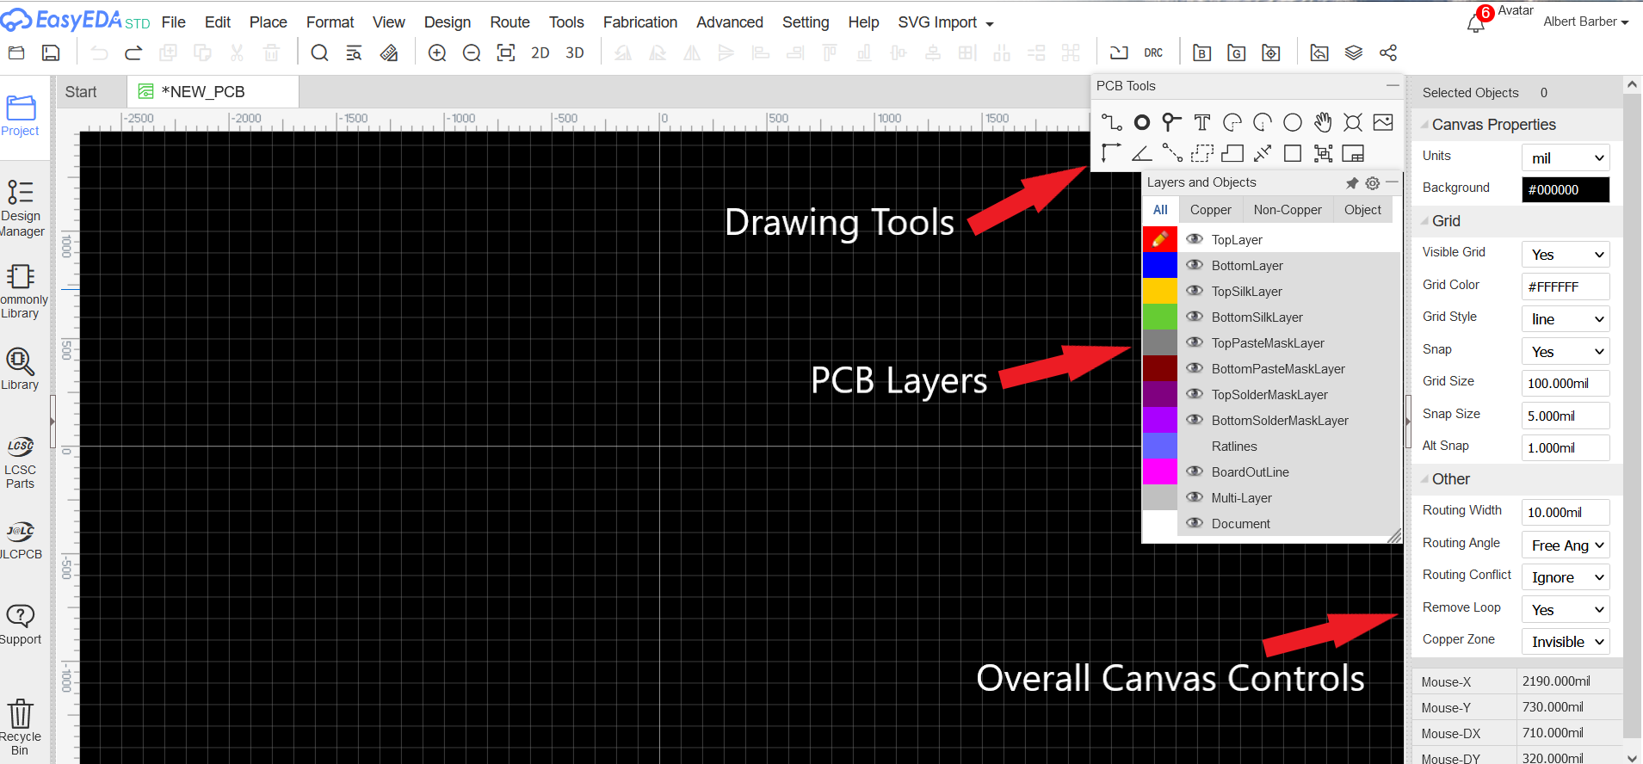Viewport: 1643px width, 764px height.
Task: Open the Units dropdown
Action: click(x=1566, y=157)
